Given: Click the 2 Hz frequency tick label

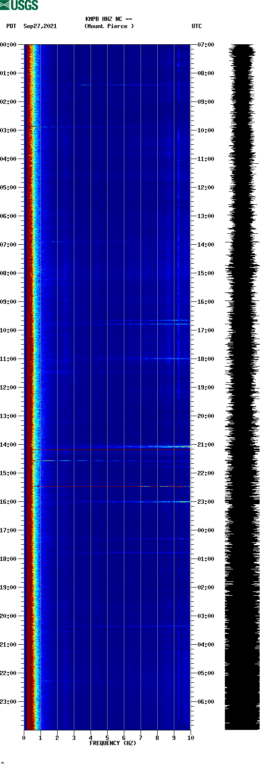Looking at the screenshot, I should tap(57, 738).
